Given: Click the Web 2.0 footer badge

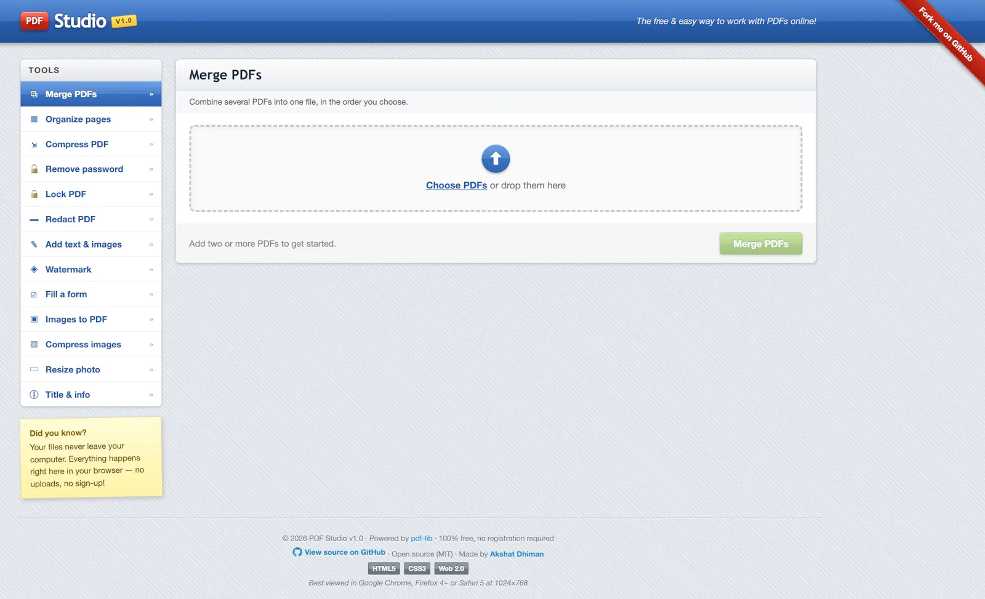Looking at the screenshot, I should tap(451, 569).
